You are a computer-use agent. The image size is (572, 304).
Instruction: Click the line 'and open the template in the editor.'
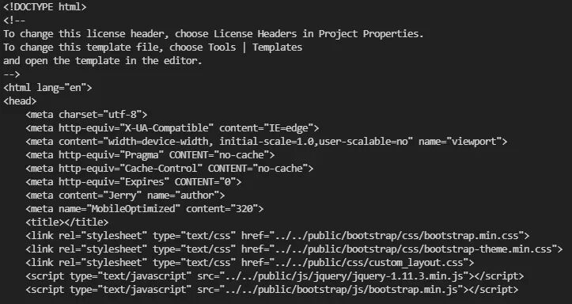click(103, 61)
